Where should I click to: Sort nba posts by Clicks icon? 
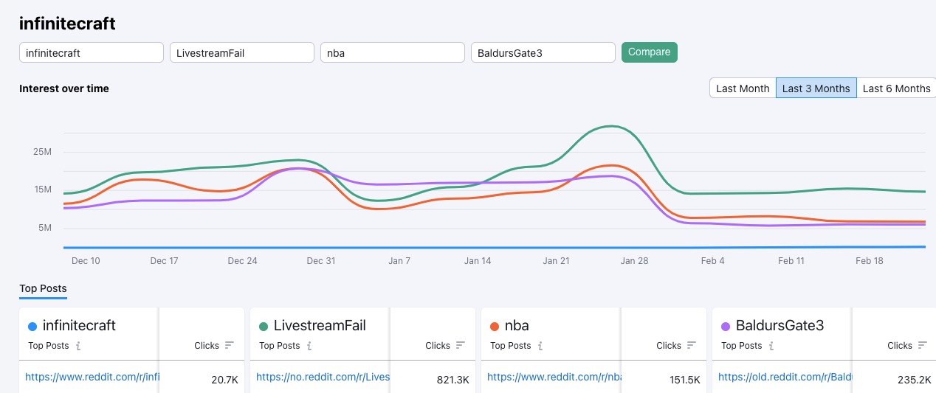coord(692,345)
